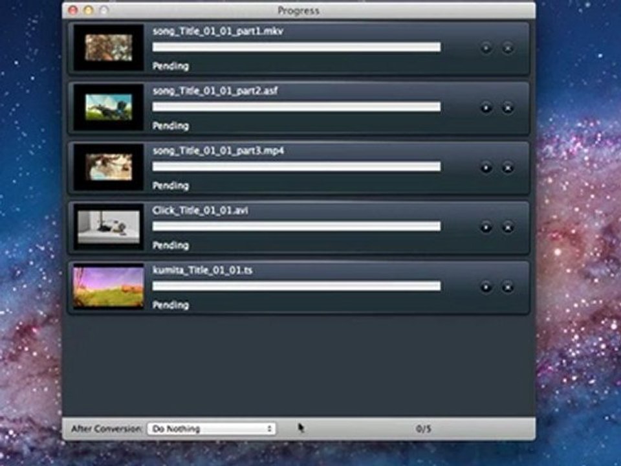Open the After Conversion 'Do Nothing' dropdown
Image resolution: width=621 pixels, height=466 pixels.
212,428
